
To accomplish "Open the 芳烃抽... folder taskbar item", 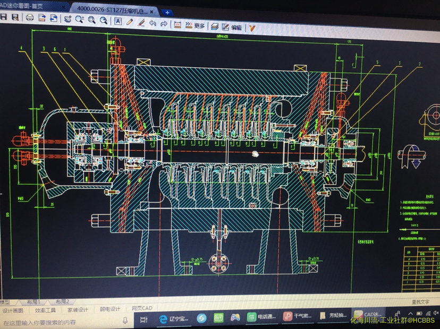I will [333, 315].
